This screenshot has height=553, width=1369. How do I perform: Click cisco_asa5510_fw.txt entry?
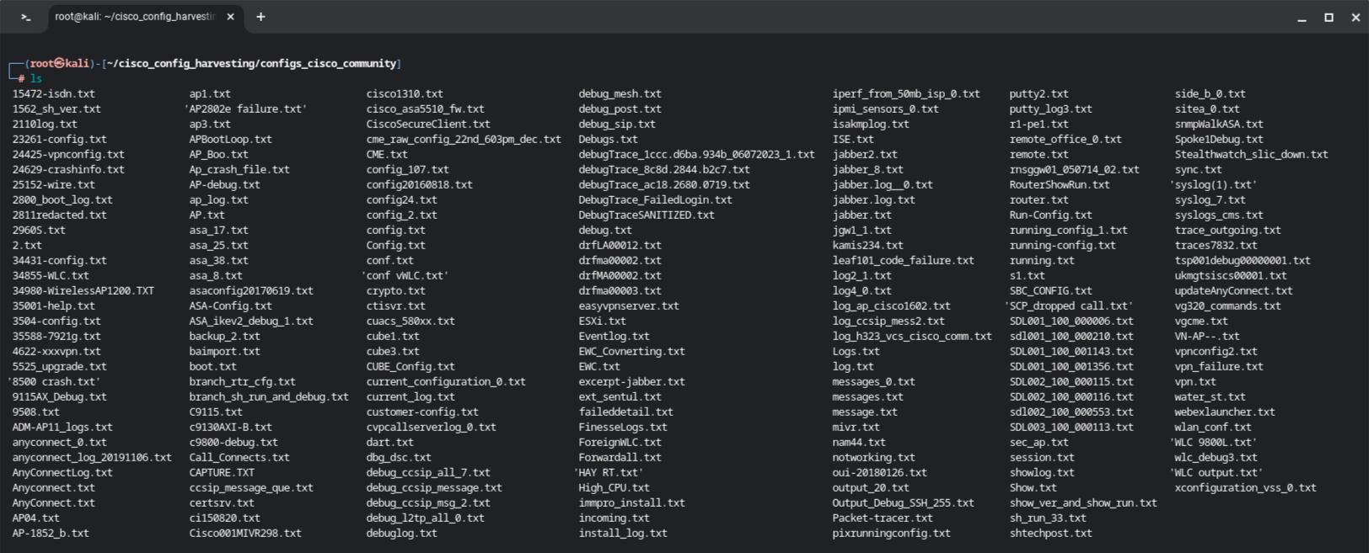(426, 109)
